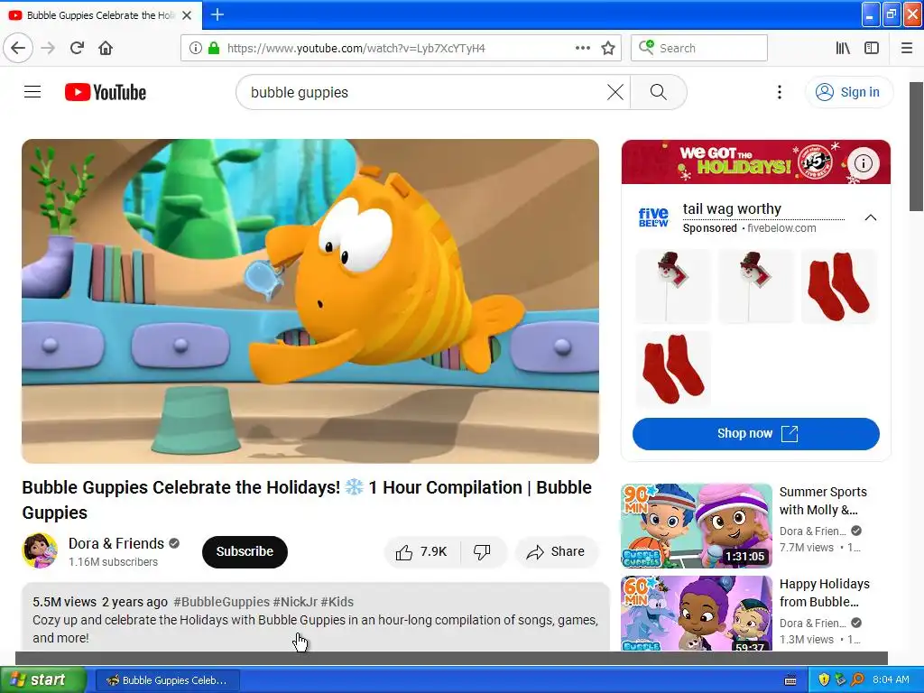924x693 pixels.
Task: Select the second snowman pick product image
Action: coord(756,286)
